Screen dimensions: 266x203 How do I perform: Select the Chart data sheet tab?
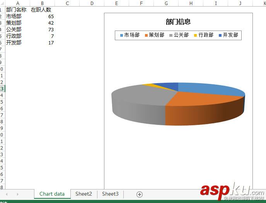coord(52,194)
